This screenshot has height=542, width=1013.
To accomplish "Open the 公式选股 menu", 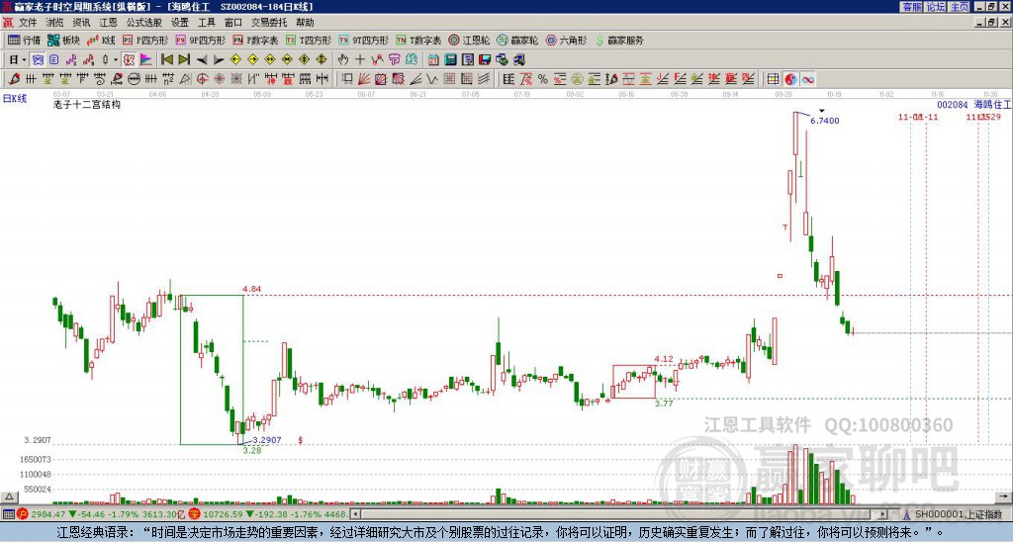I will [x=144, y=23].
